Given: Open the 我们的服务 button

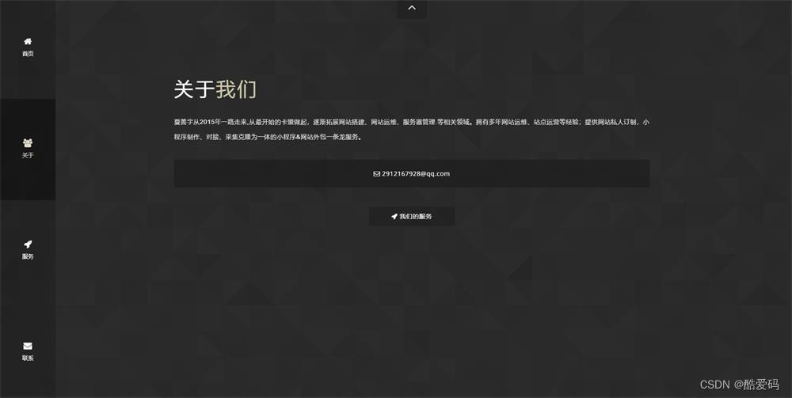Looking at the screenshot, I should (412, 216).
